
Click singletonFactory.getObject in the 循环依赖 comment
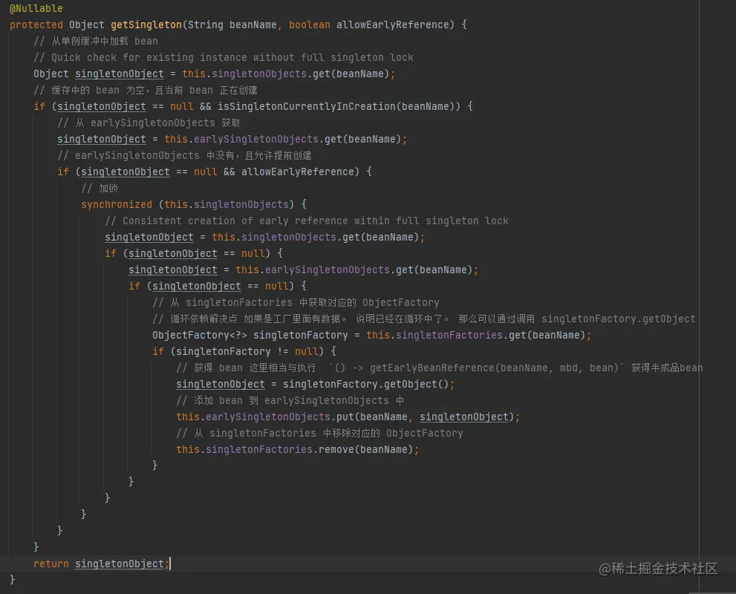(x=618, y=319)
